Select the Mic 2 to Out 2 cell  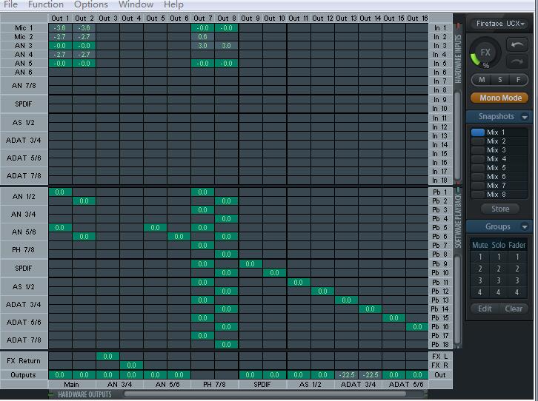84,37
